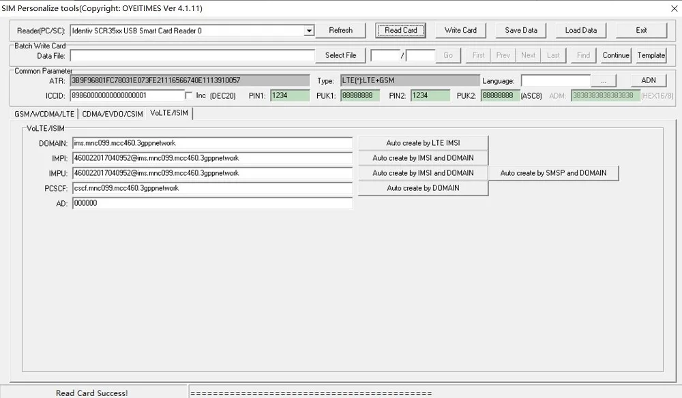Click the batch total record count field
The image size is (682, 398).
tap(421, 56)
